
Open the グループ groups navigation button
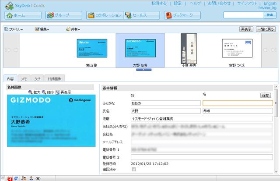pyautogui.click(x=64, y=15)
